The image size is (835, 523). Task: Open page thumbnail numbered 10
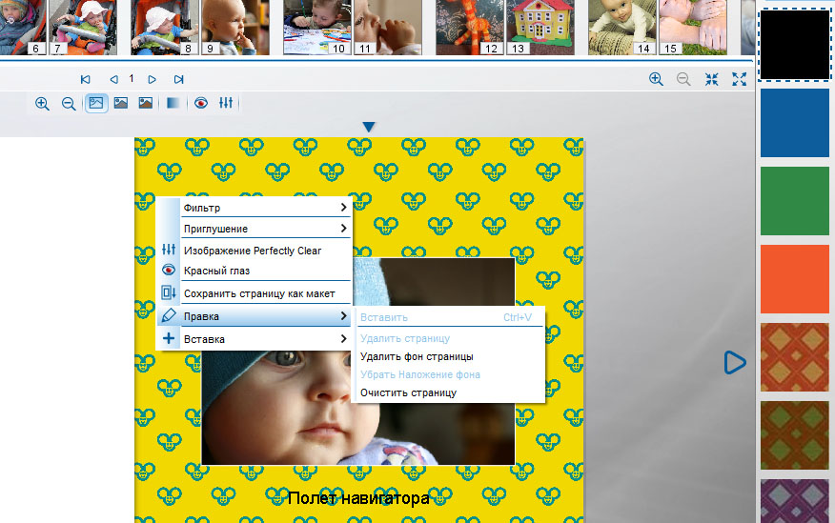tap(316, 27)
